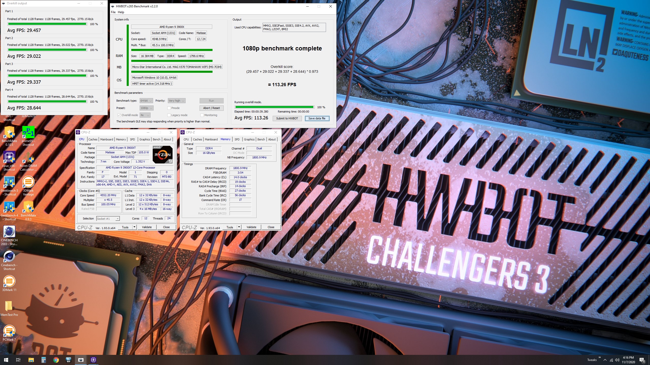
Task: Click the greyed-out Run button
Action: pos(212,101)
